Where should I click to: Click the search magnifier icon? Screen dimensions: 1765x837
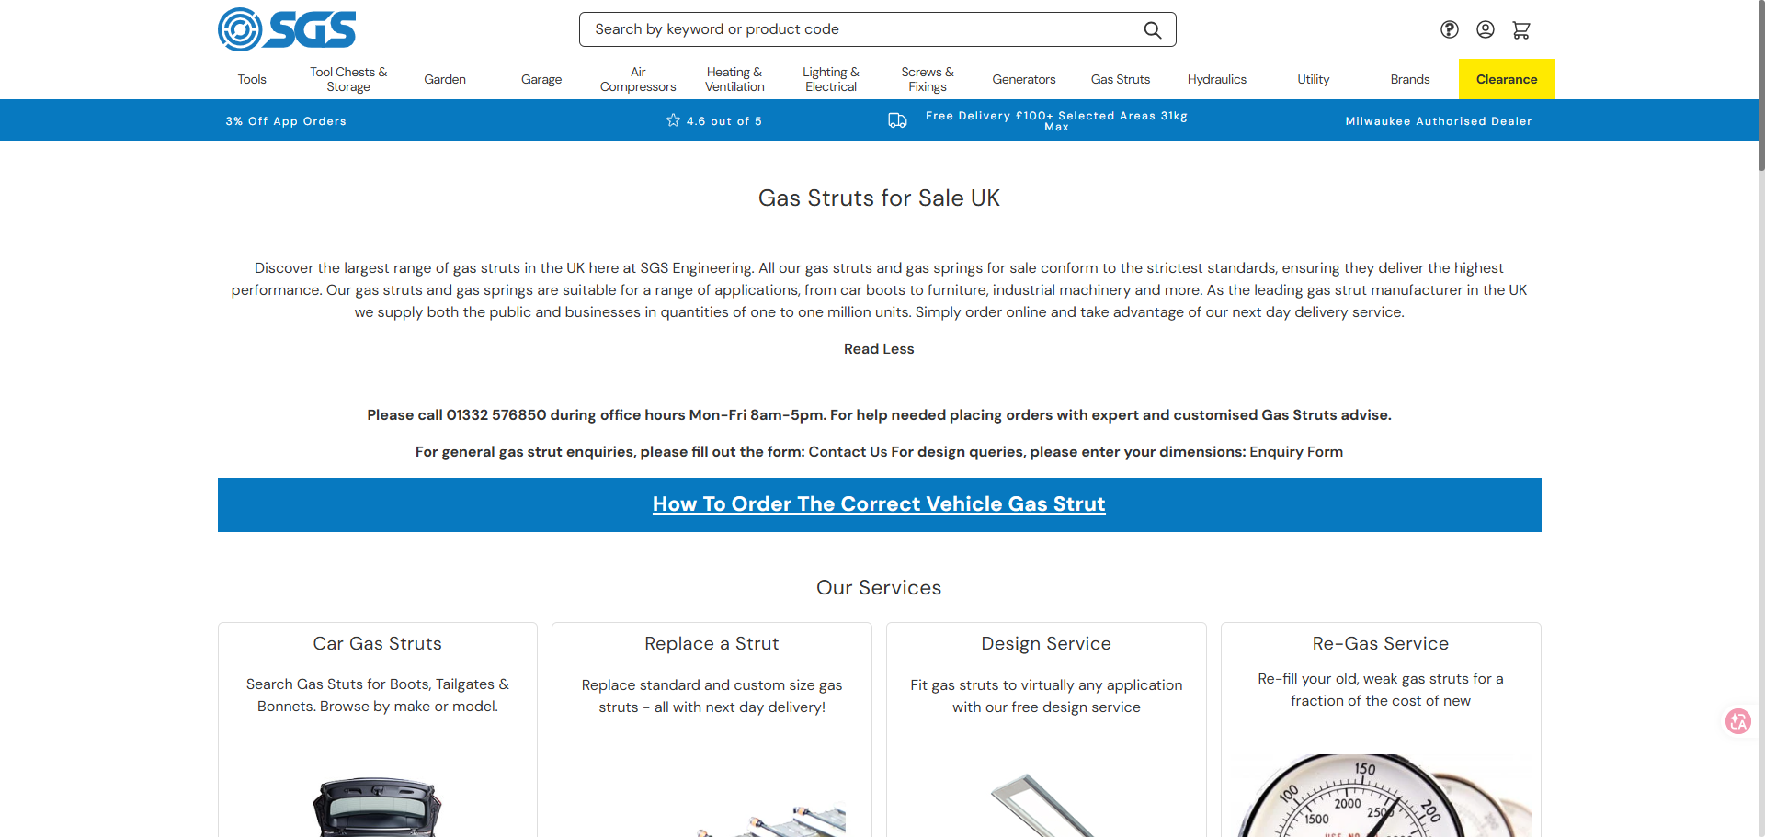[1152, 29]
